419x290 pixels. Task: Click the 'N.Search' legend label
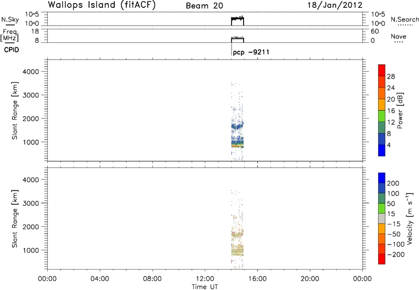(404, 19)
